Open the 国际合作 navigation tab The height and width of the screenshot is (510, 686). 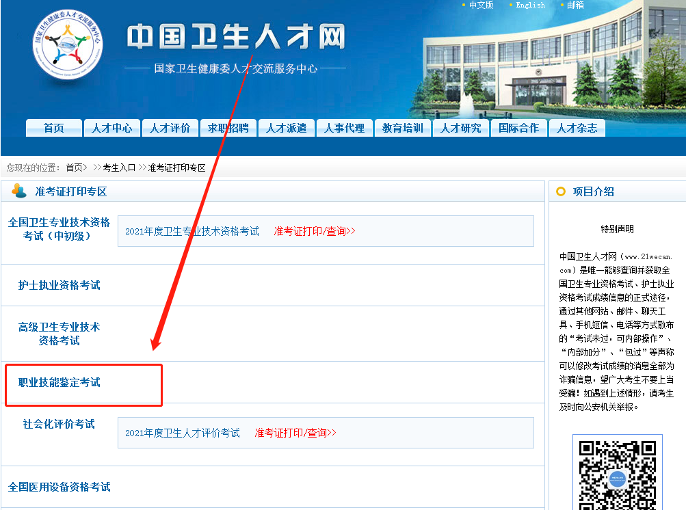click(x=518, y=128)
